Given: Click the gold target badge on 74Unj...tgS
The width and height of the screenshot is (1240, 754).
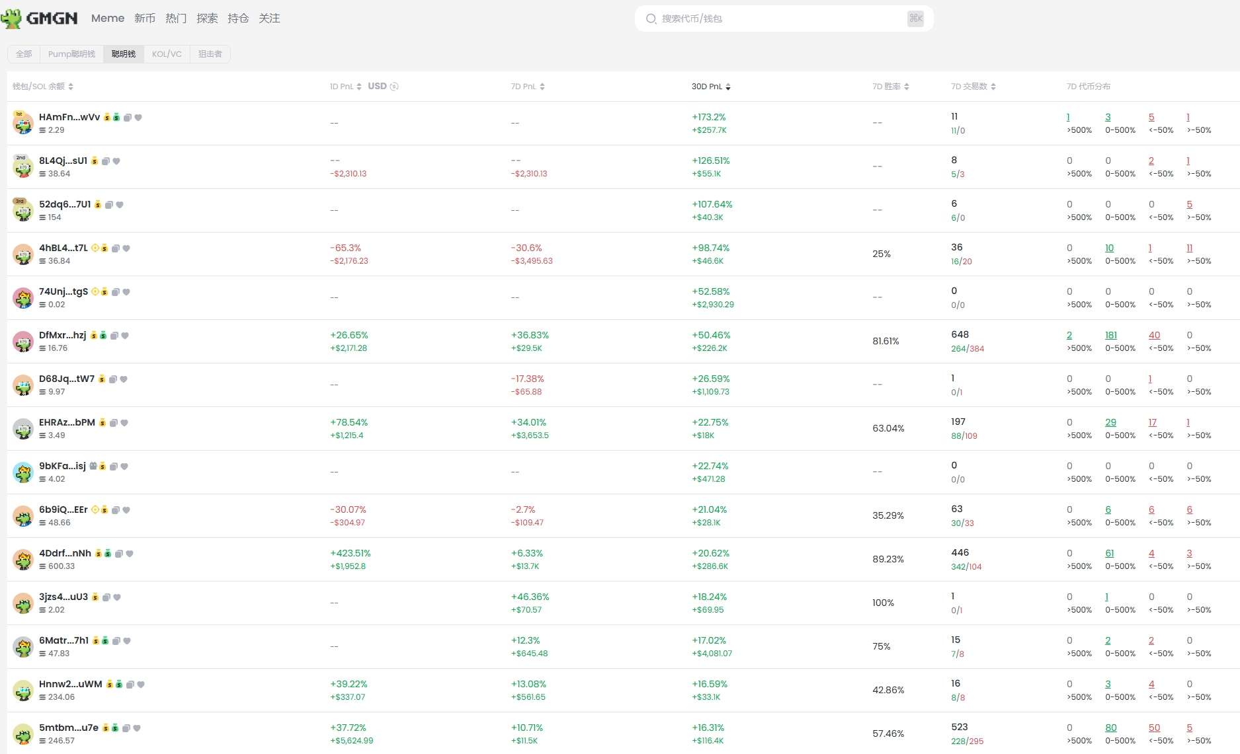Looking at the screenshot, I should click(95, 291).
